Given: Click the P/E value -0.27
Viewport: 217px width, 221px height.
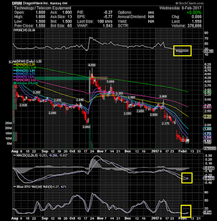Looking at the screenshot, I should coord(108,12).
